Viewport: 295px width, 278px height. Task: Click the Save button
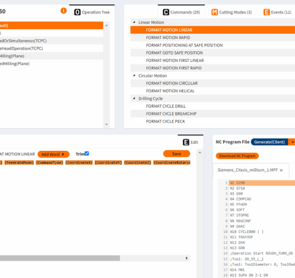(x=176, y=154)
